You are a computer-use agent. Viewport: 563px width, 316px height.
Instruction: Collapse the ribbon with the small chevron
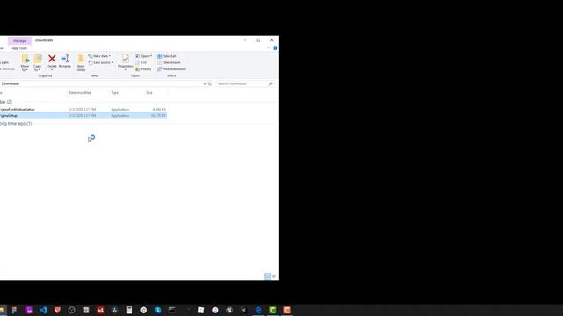pyautogui.click(x=268, y=48)
